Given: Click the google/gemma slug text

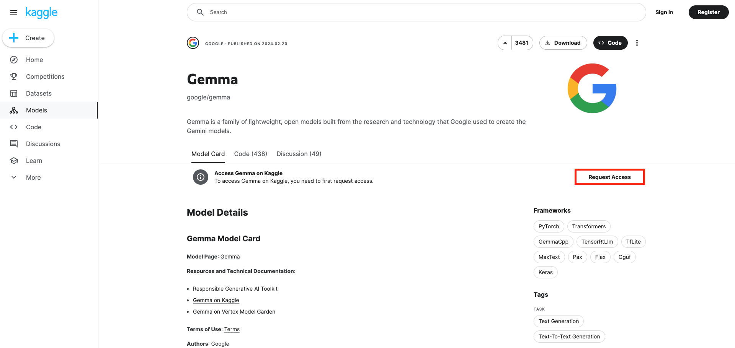Looking at the screenshot, I should tap(208, 97).
